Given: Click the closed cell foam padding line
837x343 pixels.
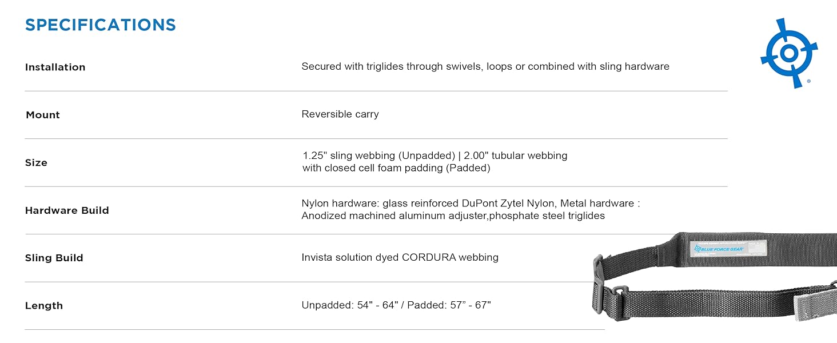Looking at the screenshot, I should click(396, 168).
